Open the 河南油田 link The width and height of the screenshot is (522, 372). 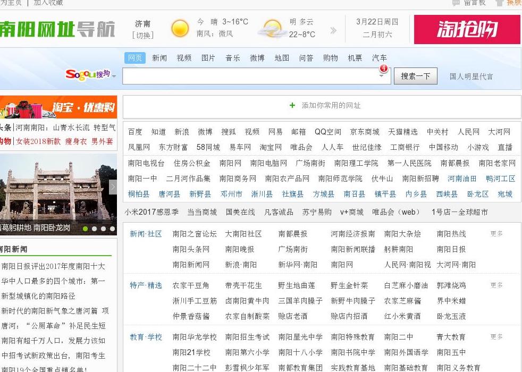(x=462, y=179)
